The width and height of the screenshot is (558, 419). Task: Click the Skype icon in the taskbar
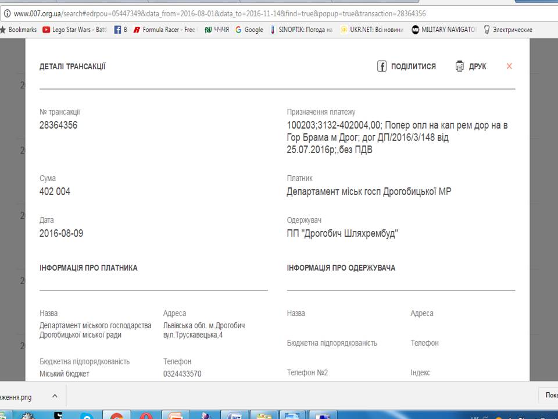(87, 416)
